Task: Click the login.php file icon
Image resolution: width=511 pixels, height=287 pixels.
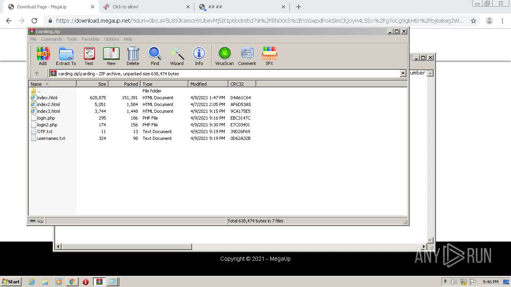Action: click(x=34, y=118)
